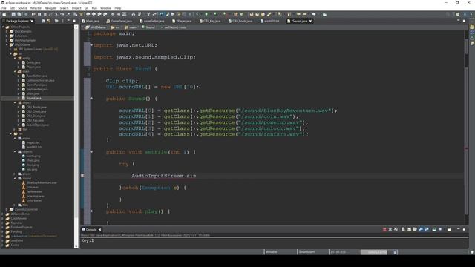Switch to the OBJ_Key.java editor tab
Image resolution: width=475 pixels, height=267 pixels.
210,21
